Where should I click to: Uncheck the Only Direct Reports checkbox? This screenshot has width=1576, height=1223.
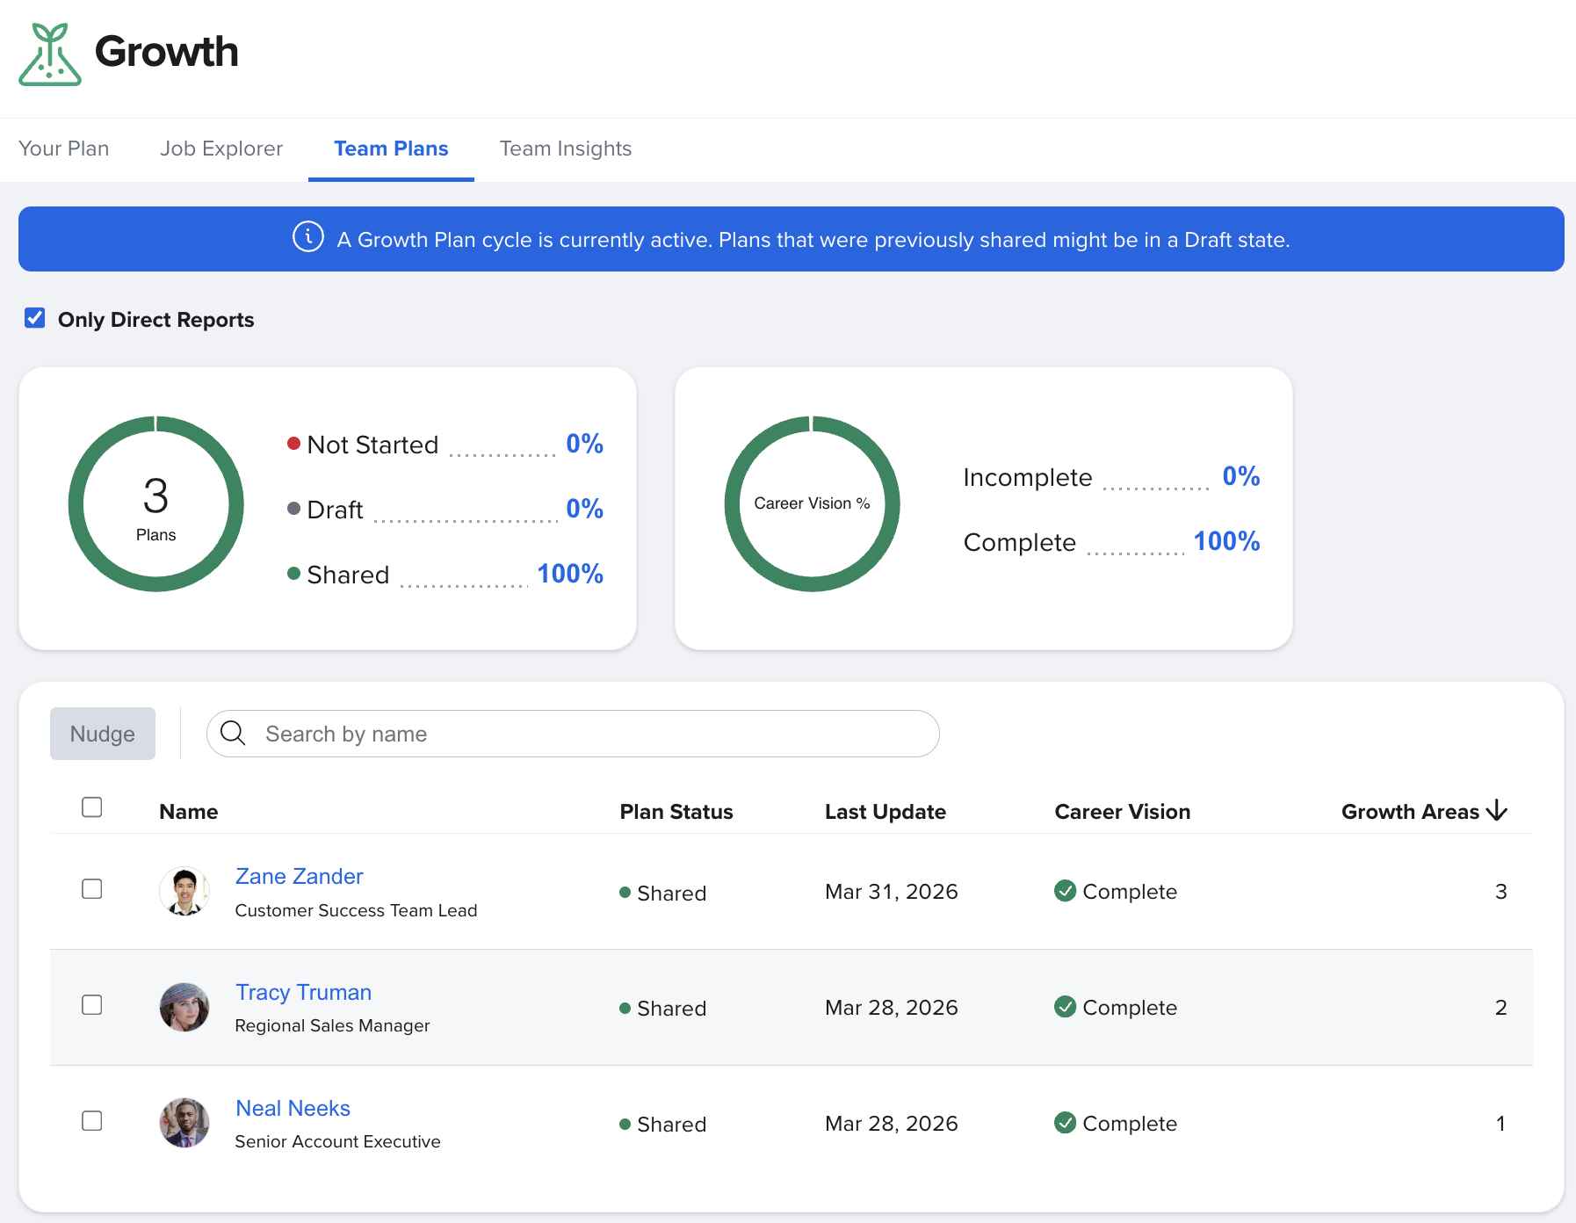(x=35, y=318)
